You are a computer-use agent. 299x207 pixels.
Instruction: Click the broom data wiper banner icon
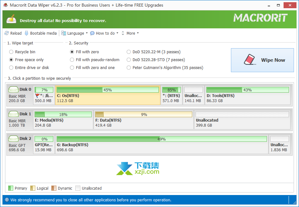click(11, 19)
